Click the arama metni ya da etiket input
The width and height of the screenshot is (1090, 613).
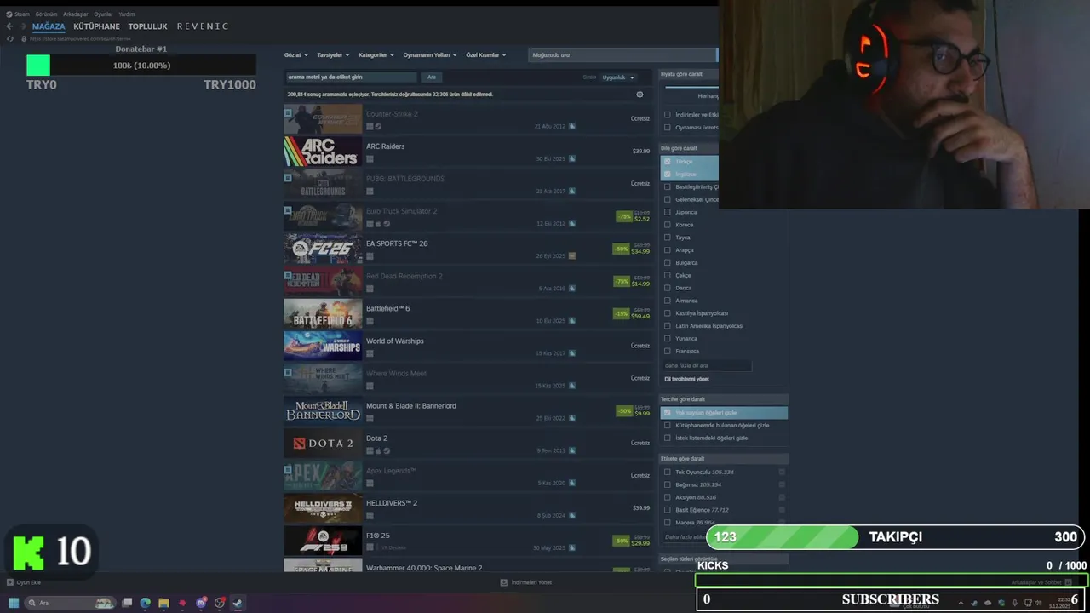[351, 77]
